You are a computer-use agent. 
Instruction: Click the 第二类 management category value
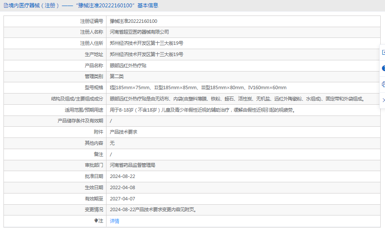[x=116, y=76]
